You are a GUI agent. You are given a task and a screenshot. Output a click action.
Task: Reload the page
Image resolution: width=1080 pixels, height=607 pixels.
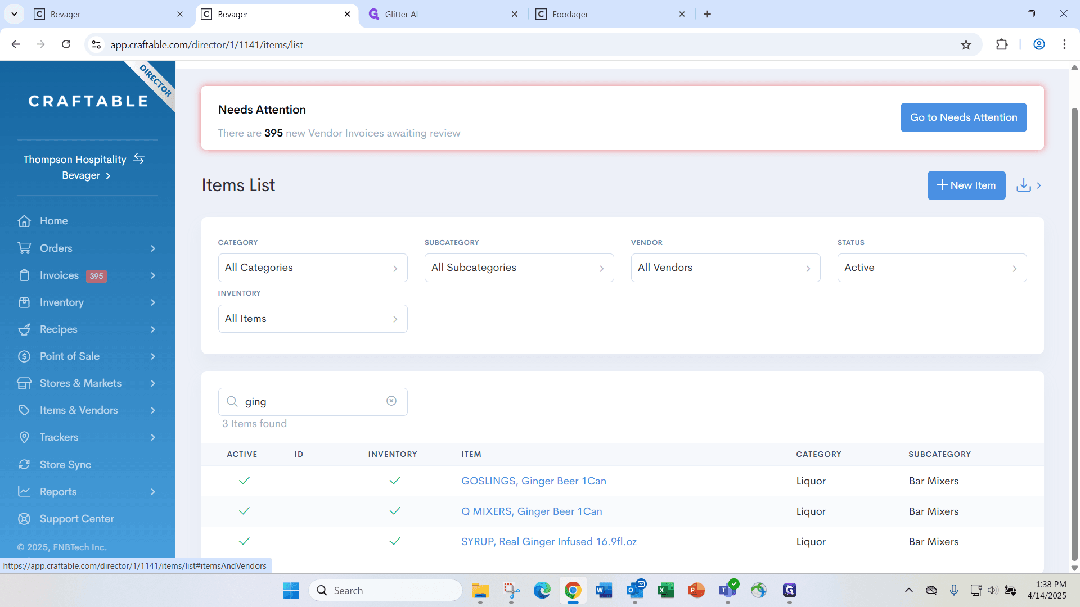click(x=66, y=44)
